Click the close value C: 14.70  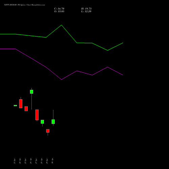pyautogui.click(x=59, y=9)
